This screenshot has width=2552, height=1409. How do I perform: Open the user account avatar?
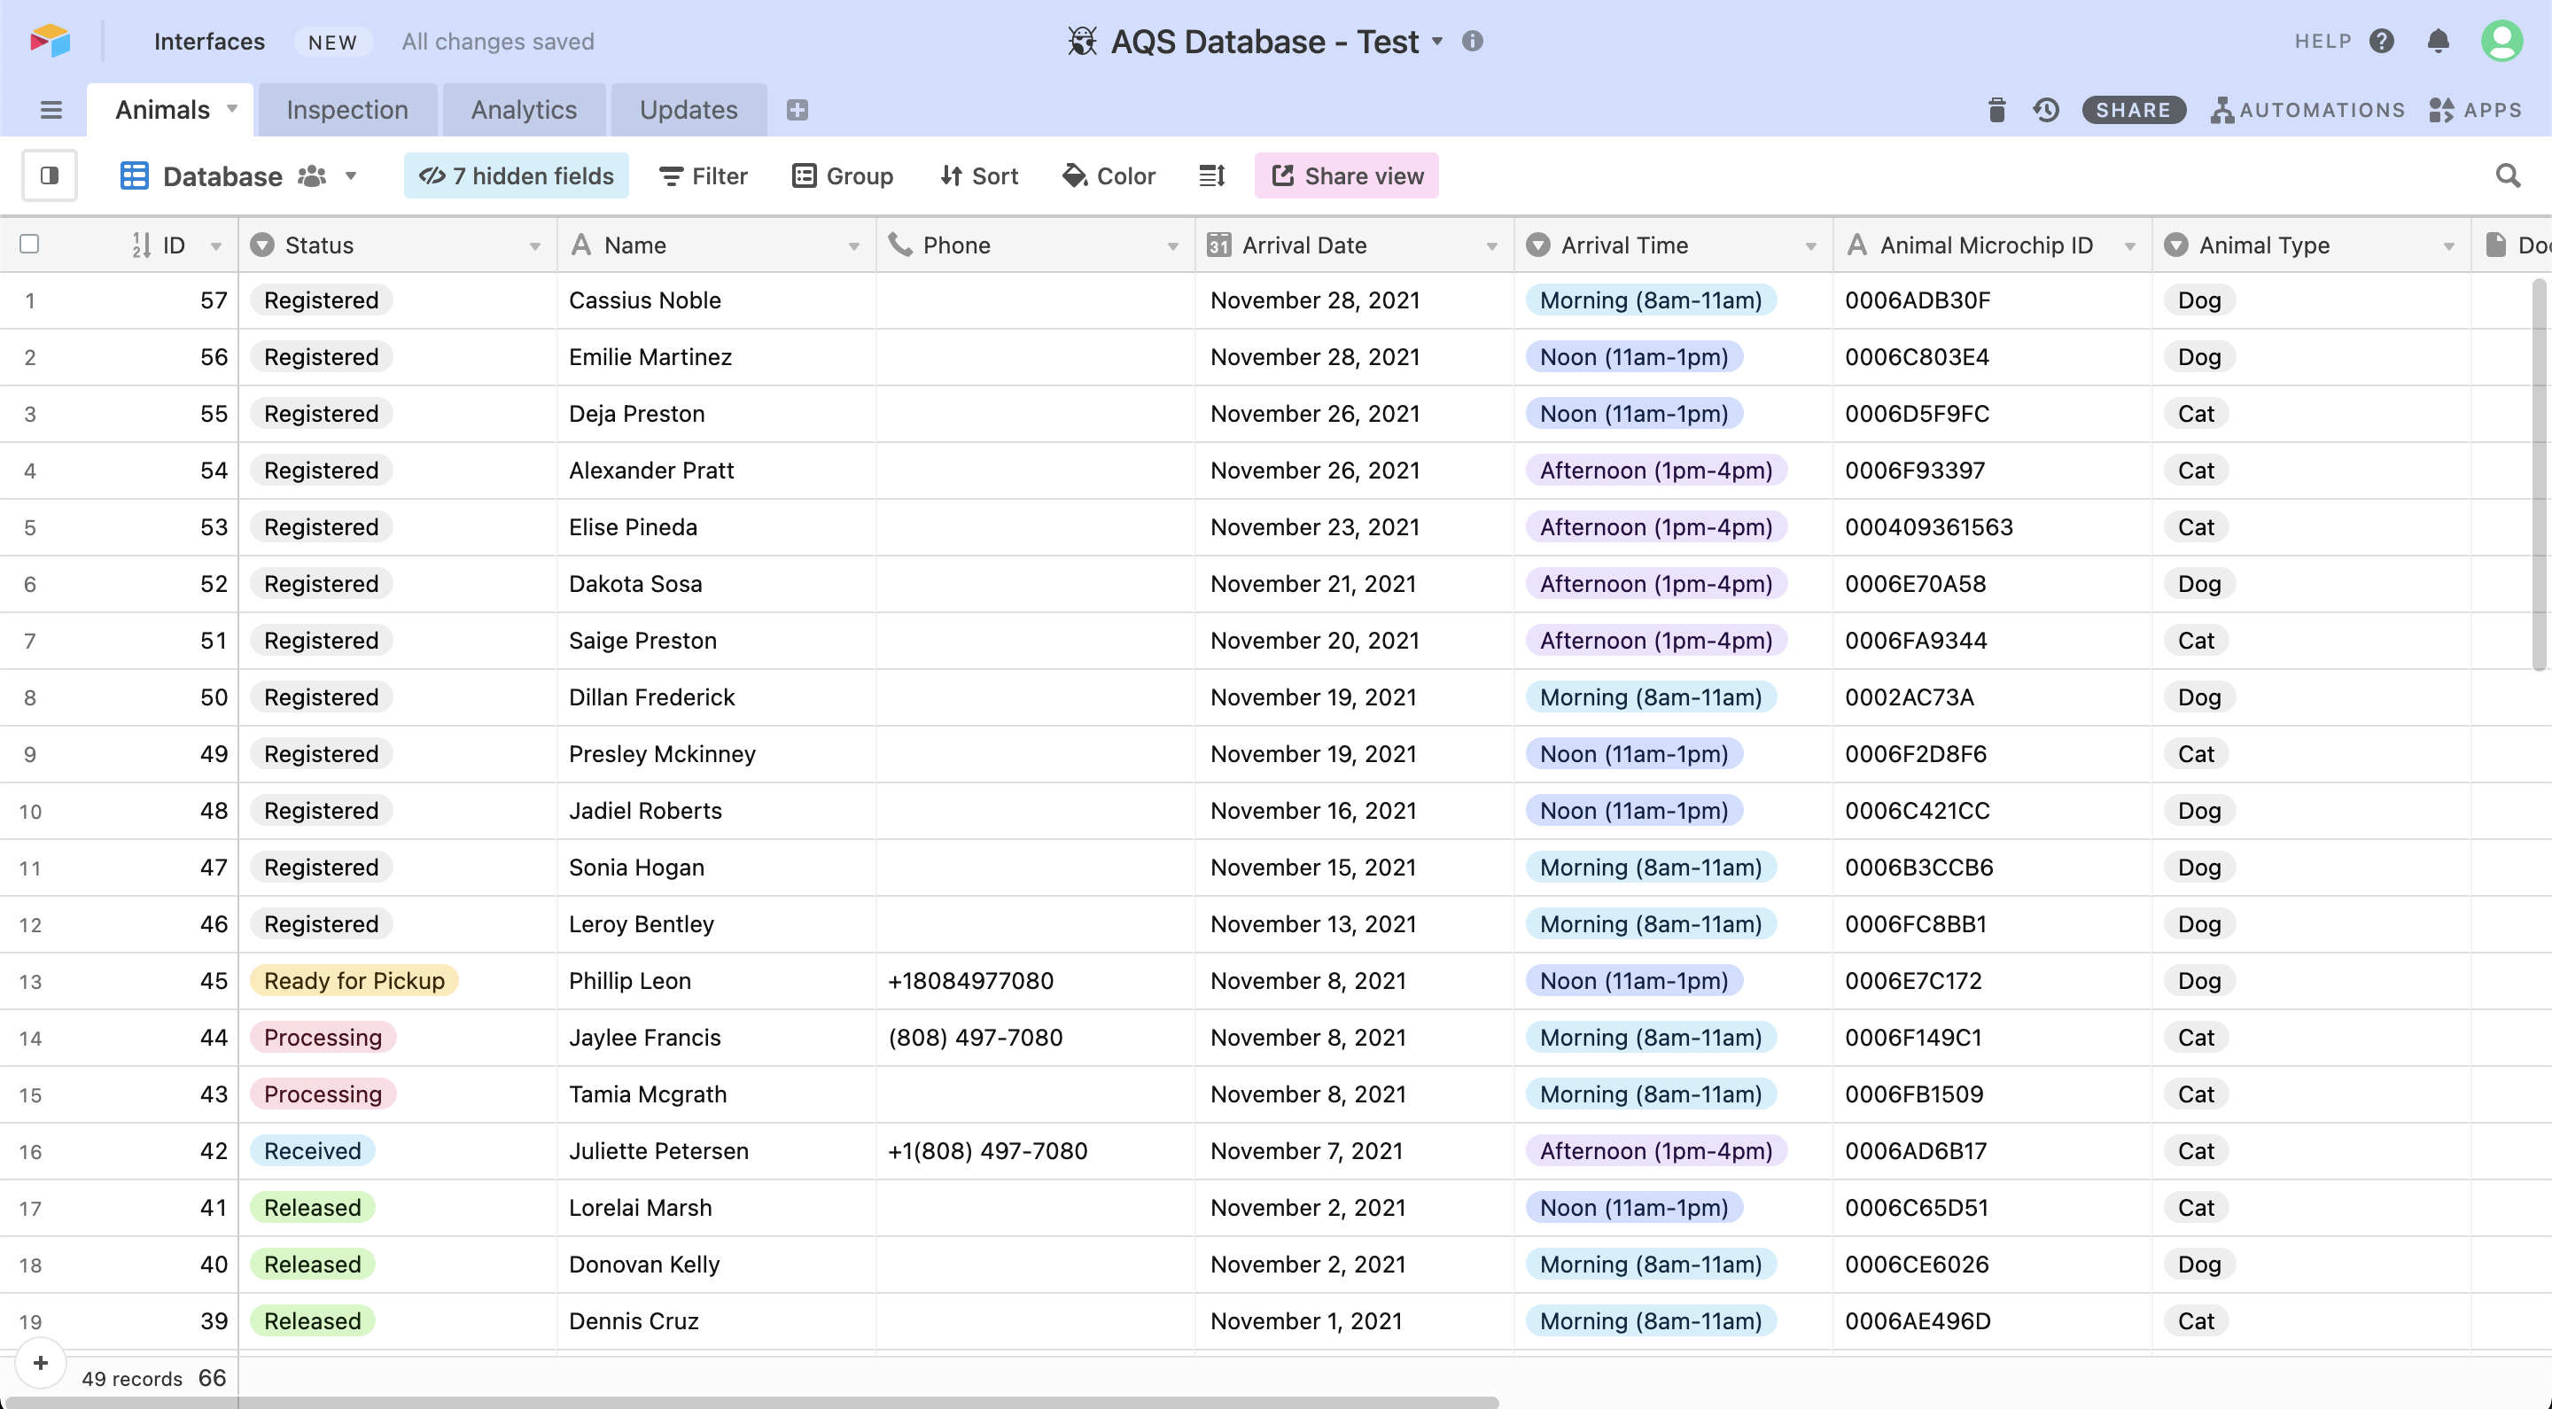(x=2501, y=42)
